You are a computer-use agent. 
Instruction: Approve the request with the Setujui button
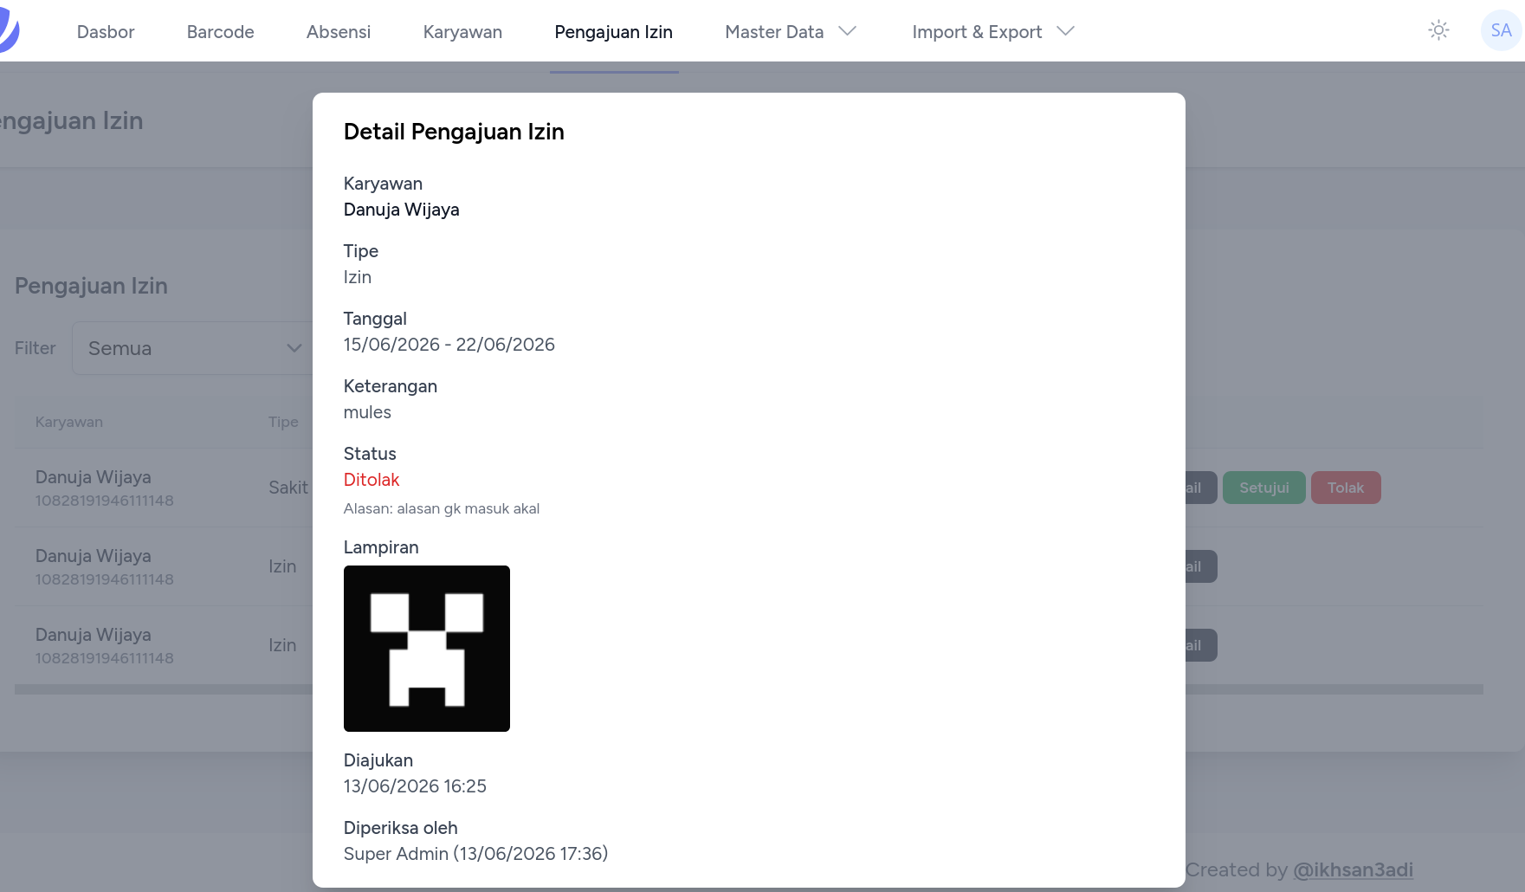click(x=1264, y=488)
